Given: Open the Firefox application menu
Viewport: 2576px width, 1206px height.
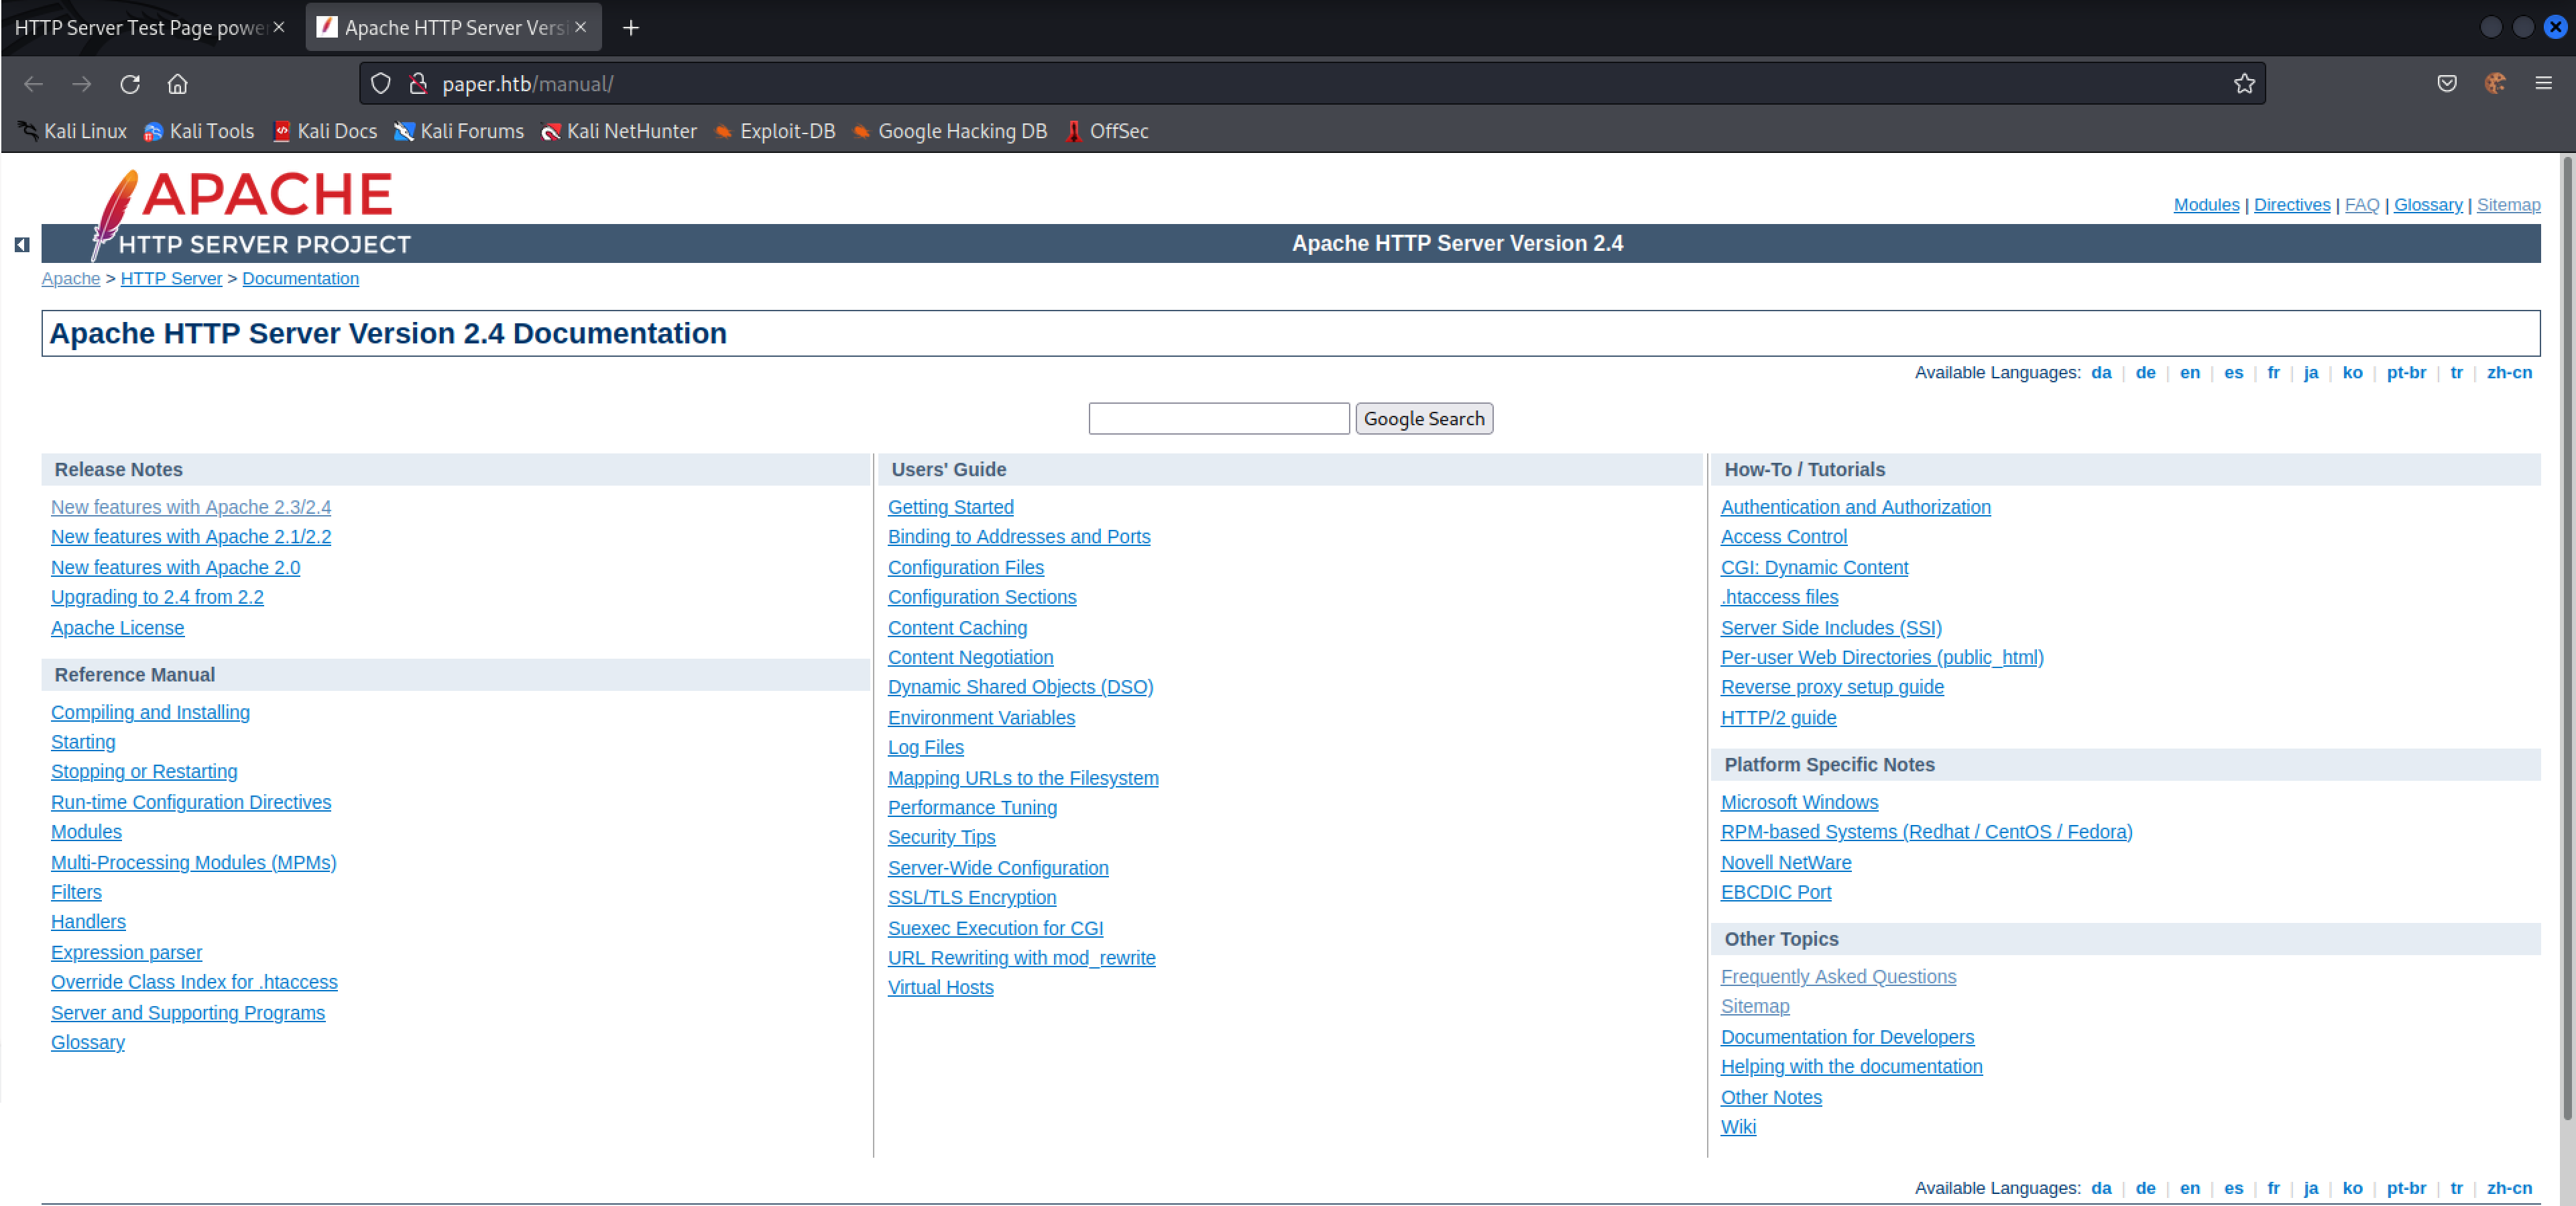Looking at the screenshot, I should [x=2543, y=83].
